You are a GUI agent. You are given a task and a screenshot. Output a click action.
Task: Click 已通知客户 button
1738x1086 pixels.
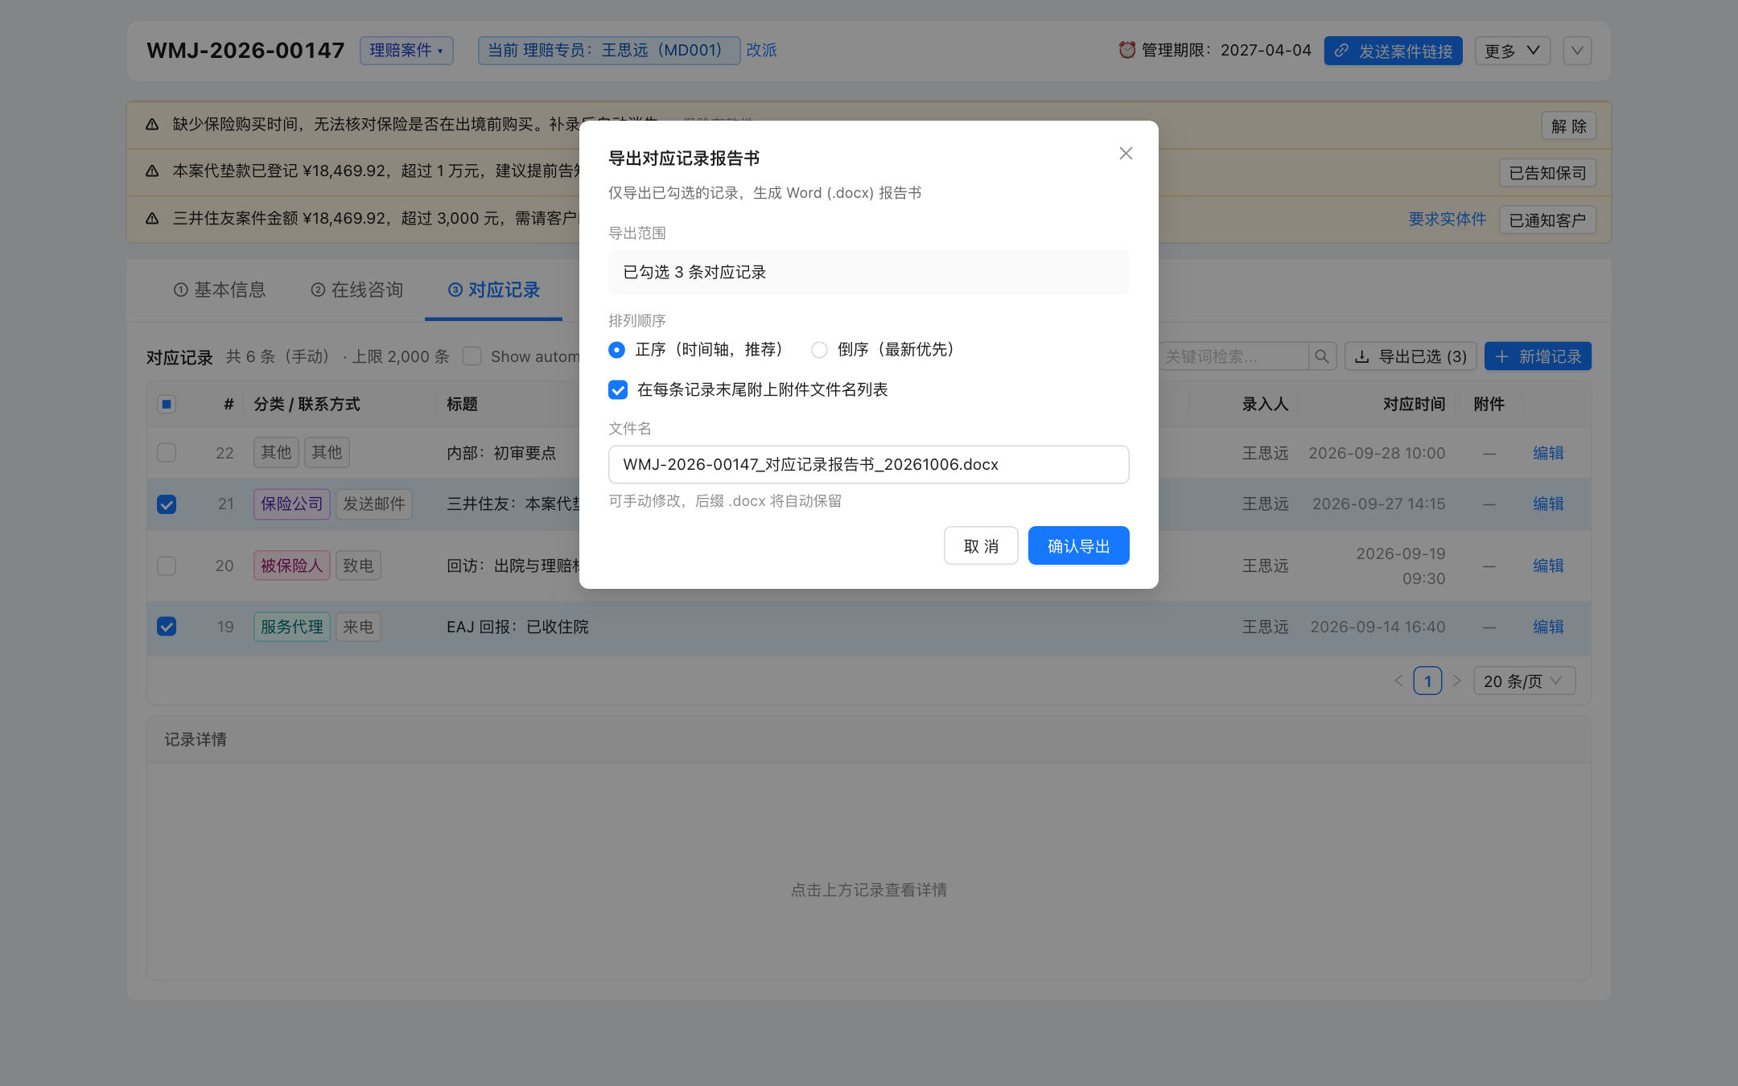point(1547,220)
